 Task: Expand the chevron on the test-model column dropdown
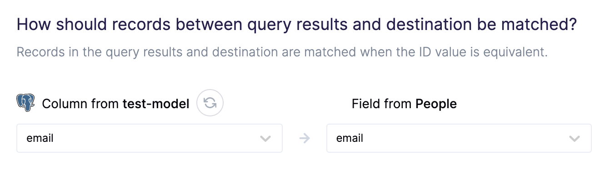coord(265,139)
